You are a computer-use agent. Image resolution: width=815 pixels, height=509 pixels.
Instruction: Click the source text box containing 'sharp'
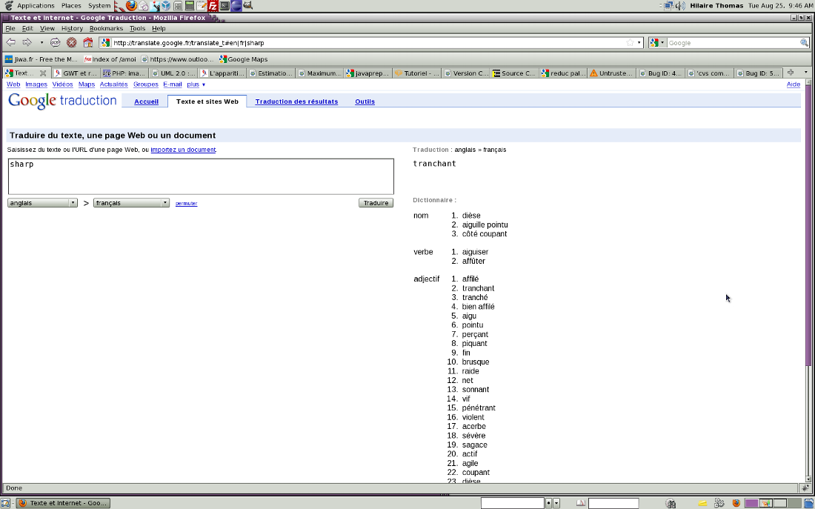pyautogui.click(x=201, y=176)
